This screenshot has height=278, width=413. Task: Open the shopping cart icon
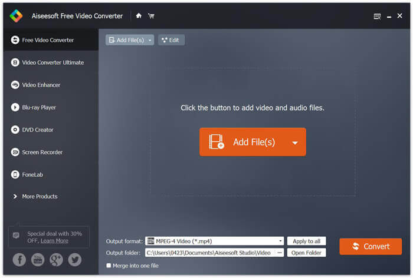(151, 16)
